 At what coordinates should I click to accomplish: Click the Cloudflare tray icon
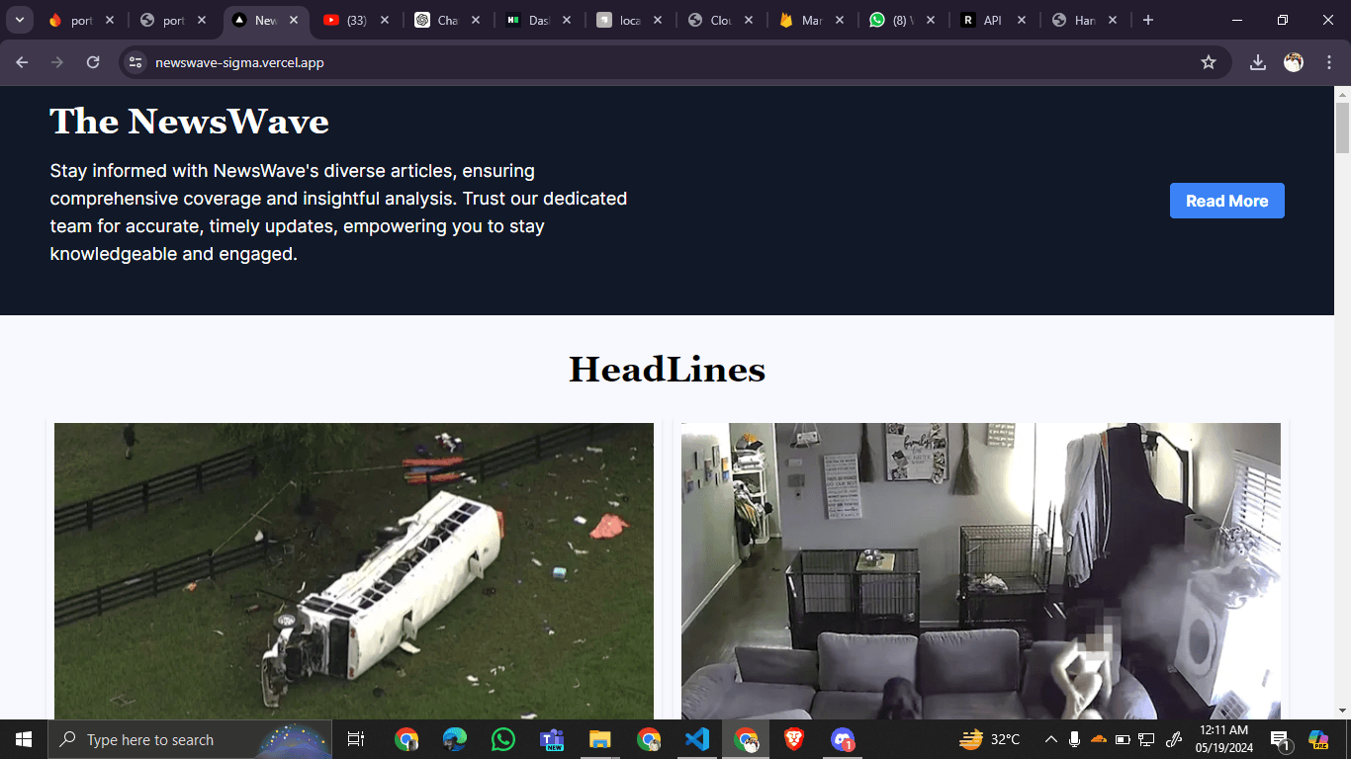1099,739
